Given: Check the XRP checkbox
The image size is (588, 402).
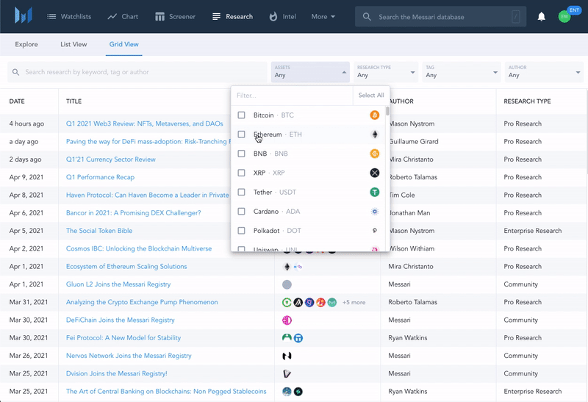Looking at the screenshot, I should (242, 173).
